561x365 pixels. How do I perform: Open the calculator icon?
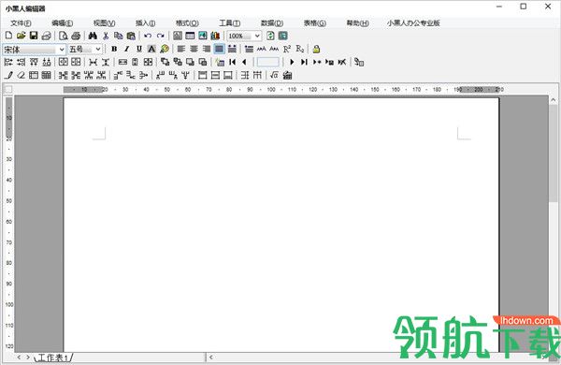[x=287, y=75]
